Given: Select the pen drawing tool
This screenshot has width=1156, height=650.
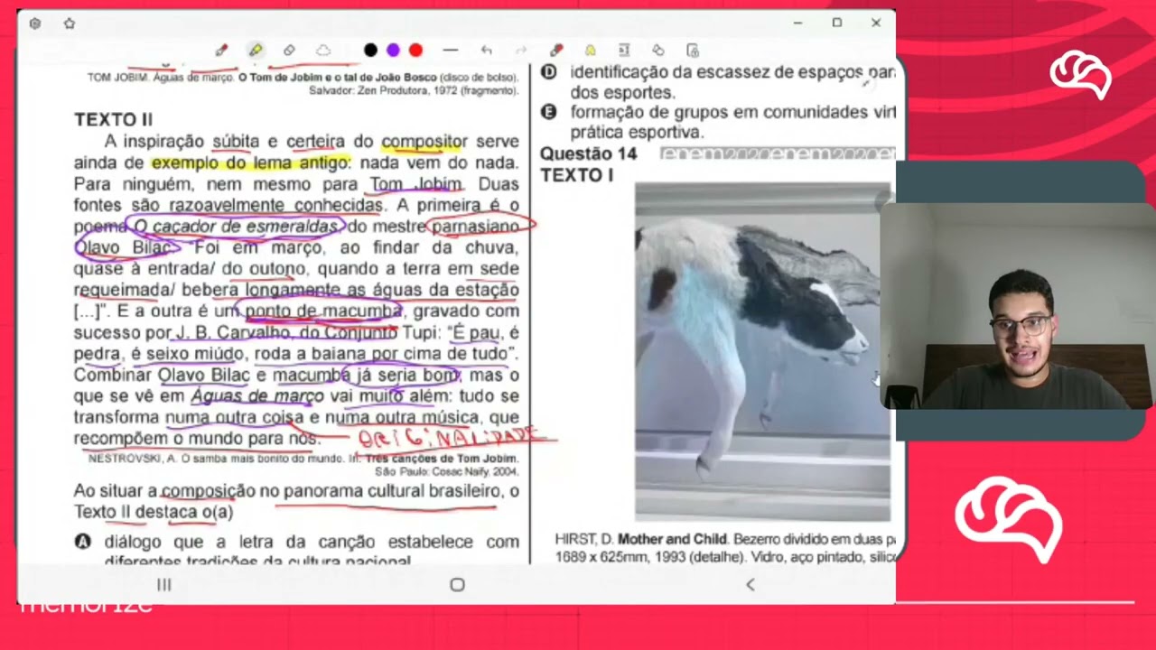Looking at the screenshot, I should [221, 51].
